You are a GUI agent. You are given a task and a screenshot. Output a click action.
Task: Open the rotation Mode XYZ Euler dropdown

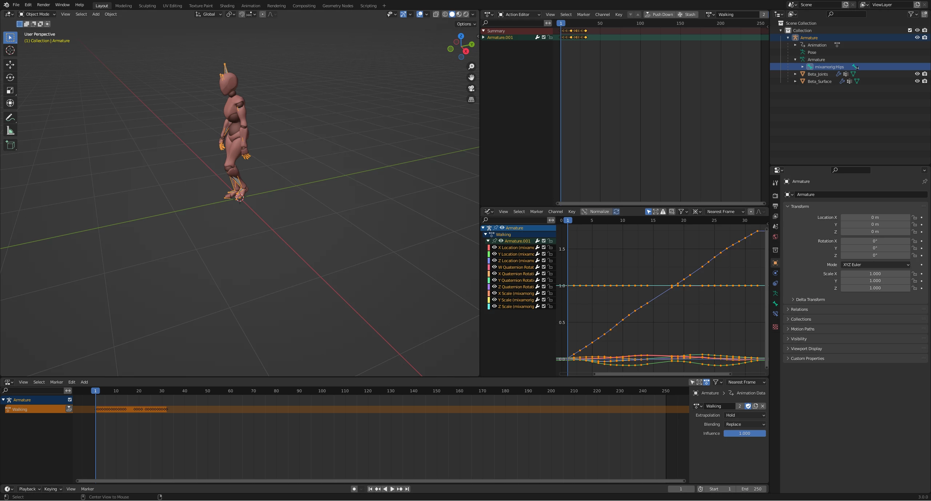coord(876,265)
